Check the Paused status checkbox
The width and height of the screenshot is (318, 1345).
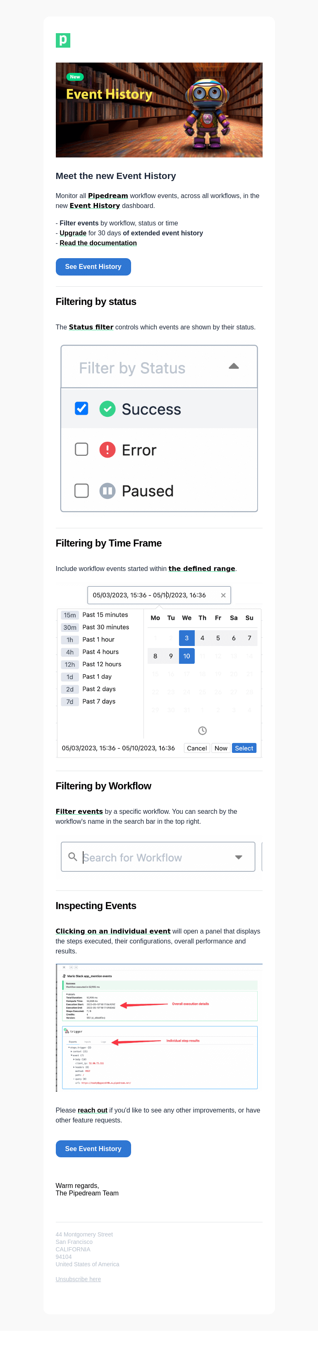[81, 491]
